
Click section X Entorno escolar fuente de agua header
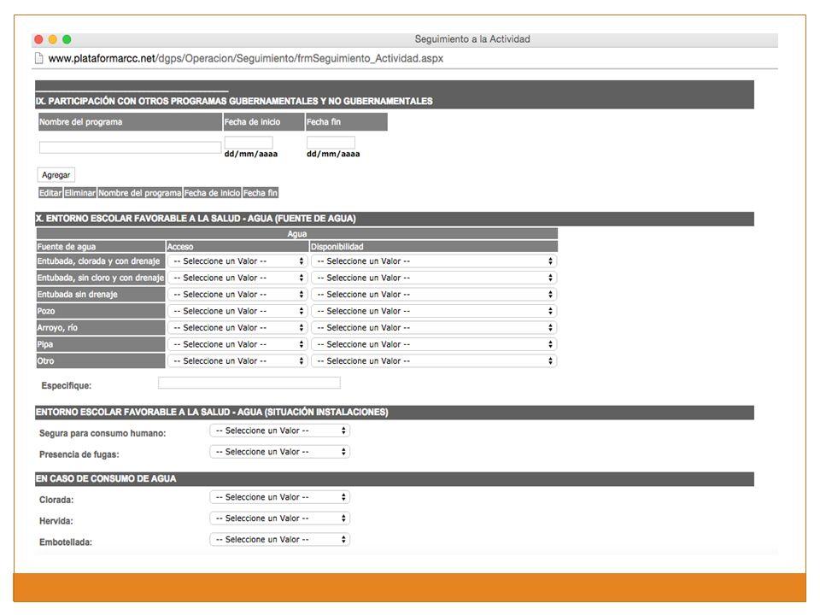pos(395,219)
